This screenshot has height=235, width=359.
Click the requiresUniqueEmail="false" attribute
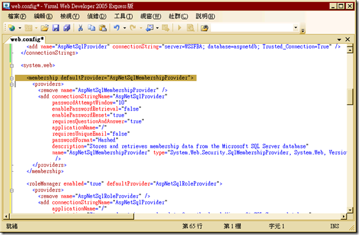tap(91, 134)
